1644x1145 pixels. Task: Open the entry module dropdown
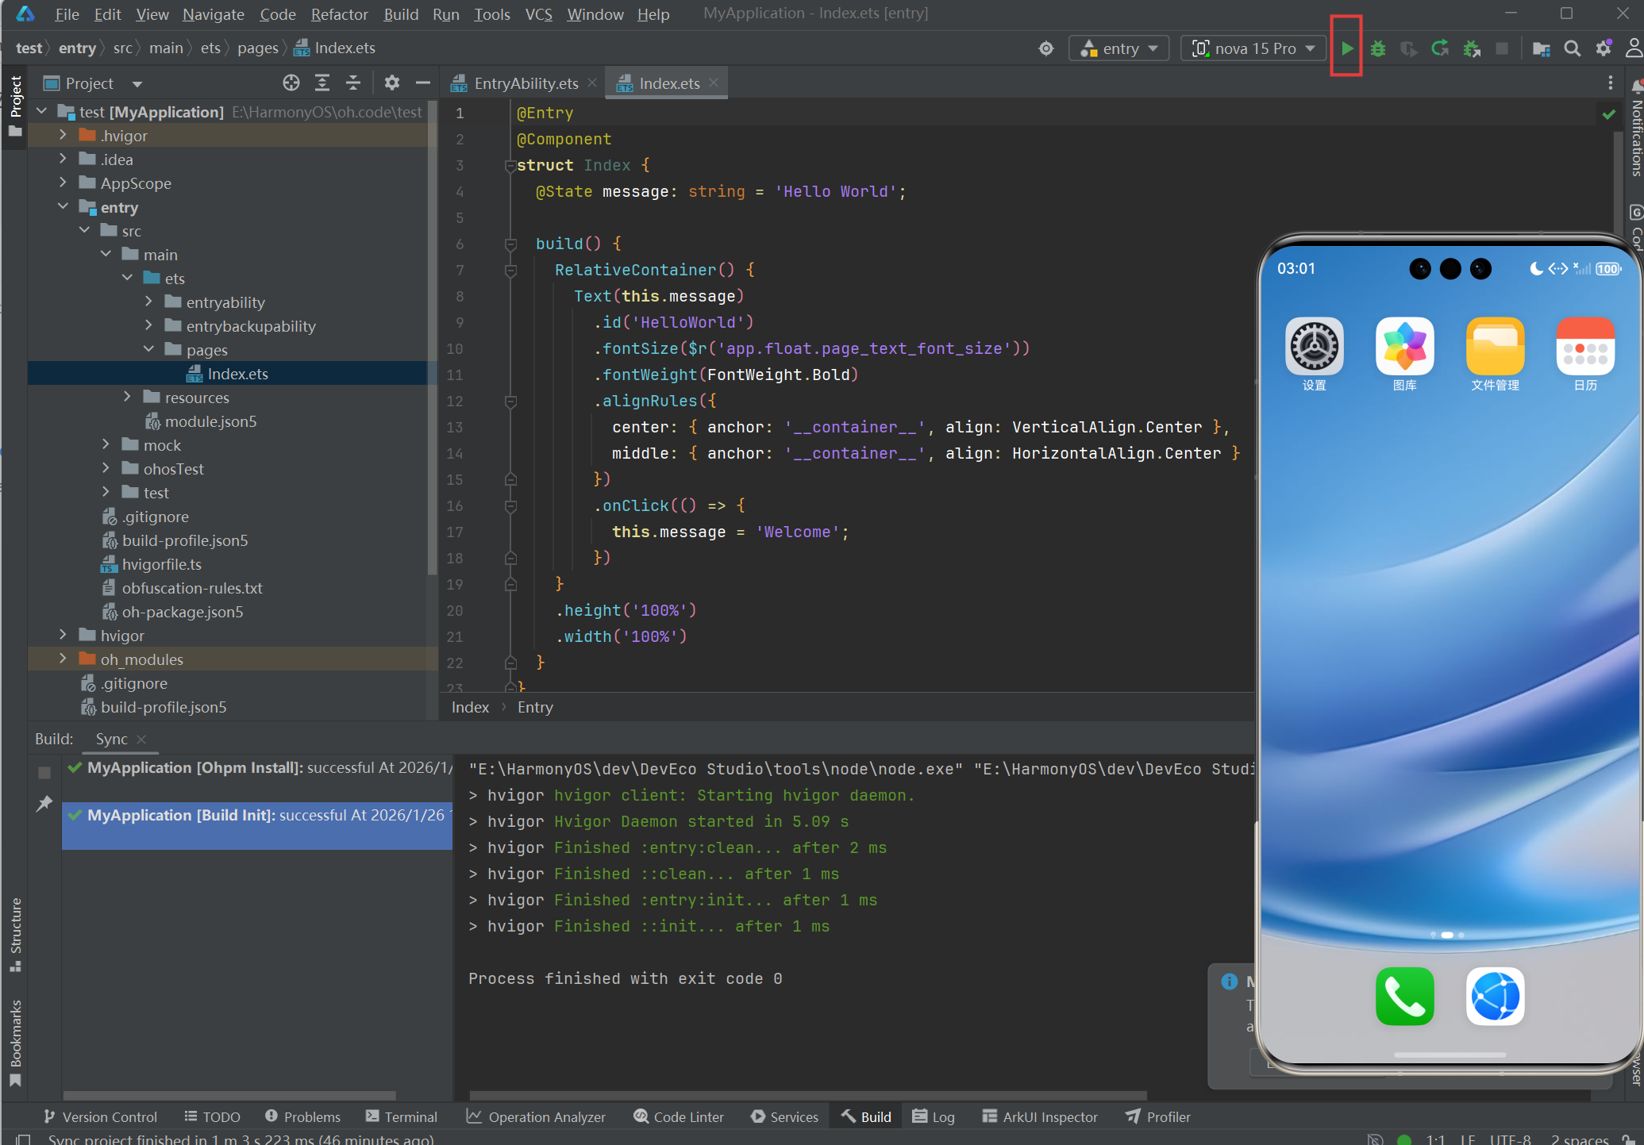1119,48
